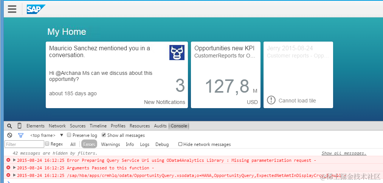Open the Timeline tab

[x=98, y=126]
